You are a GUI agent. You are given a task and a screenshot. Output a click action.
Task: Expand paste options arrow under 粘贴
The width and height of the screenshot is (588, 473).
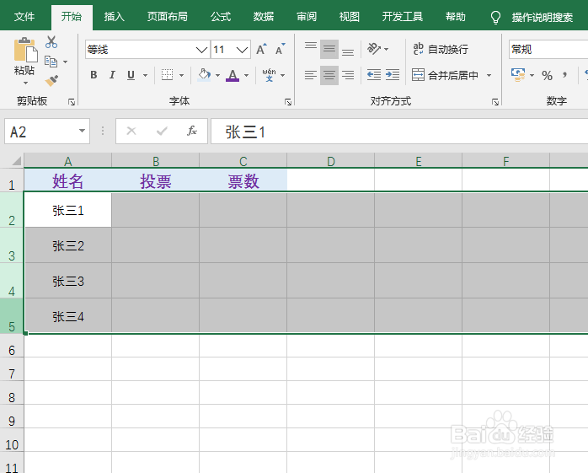point(25,83)
